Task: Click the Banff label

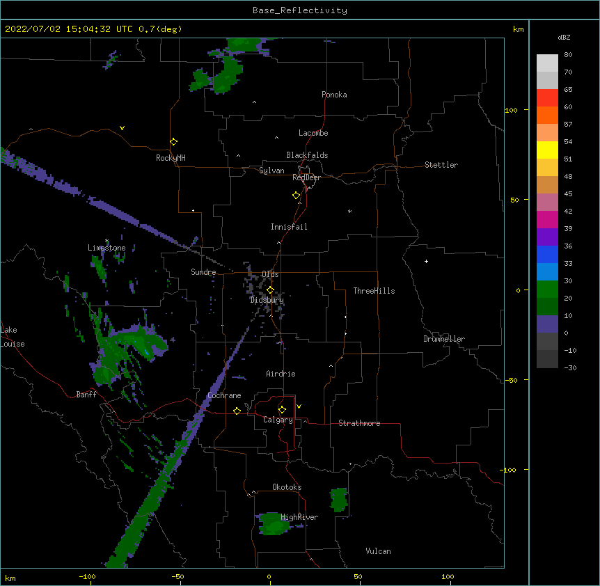Action: pyautogui.click(x=86, y=395)
